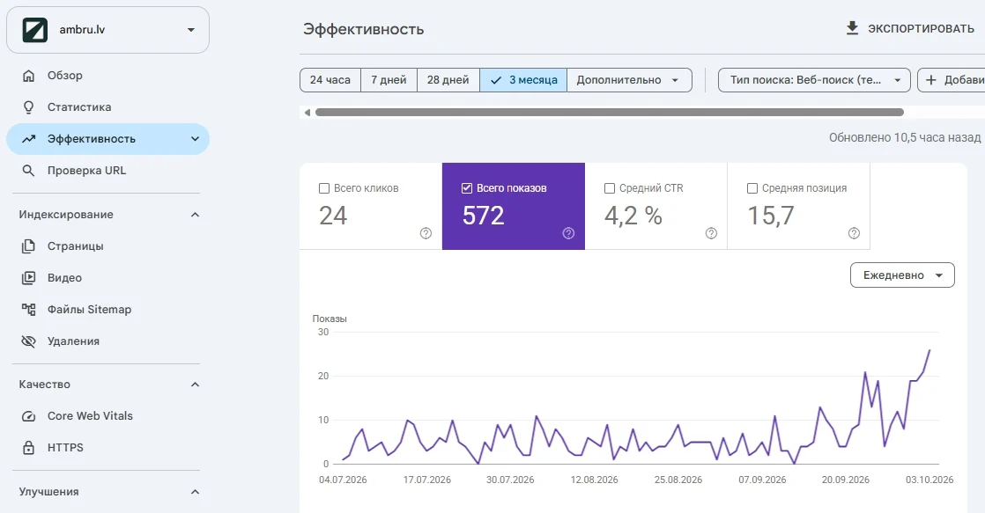The image size is (985, 513).
Task: Select the 3 месяца range tab
Action: (523, 80)
